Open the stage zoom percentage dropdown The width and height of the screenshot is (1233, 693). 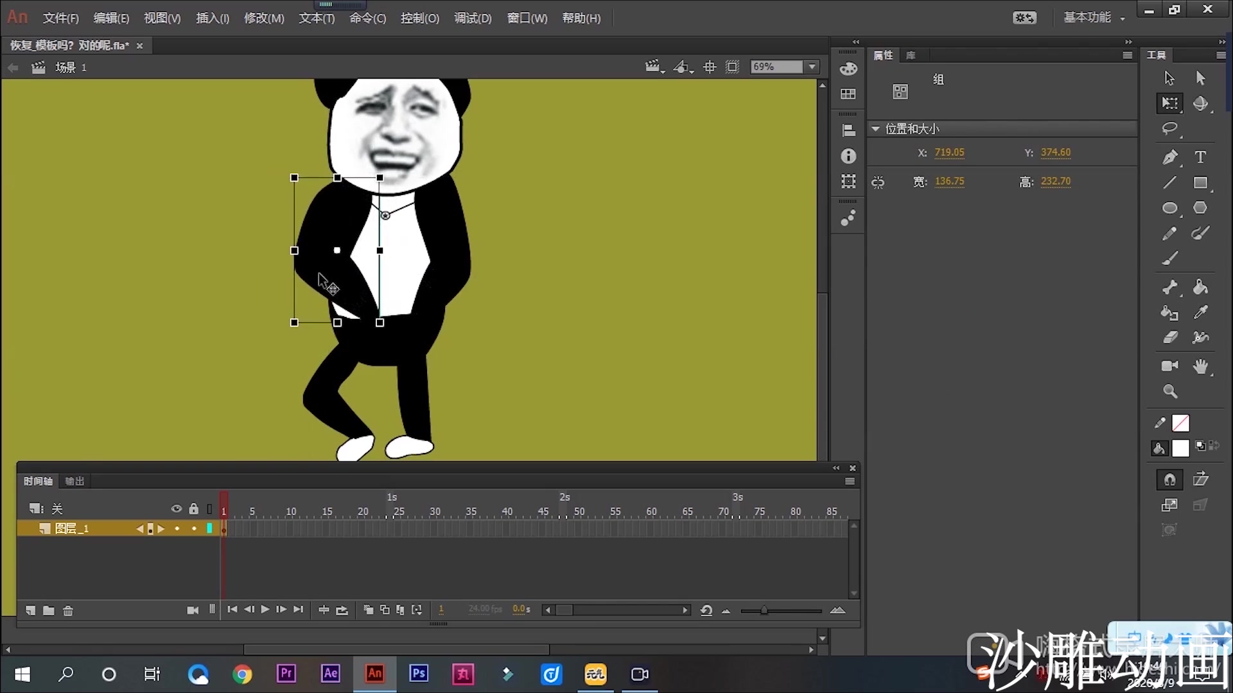[x=812, y=67]
